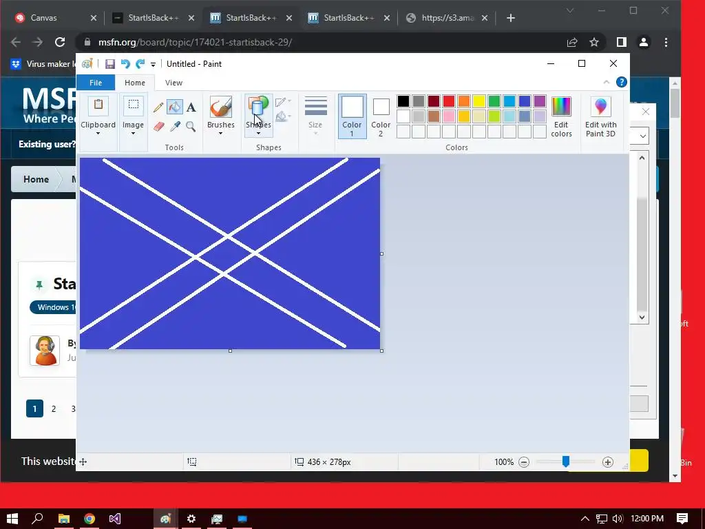Viewport: 705px width, 529px height.
Task: Select the Fill with color bucket tool
Action: [x=174, y=107]
